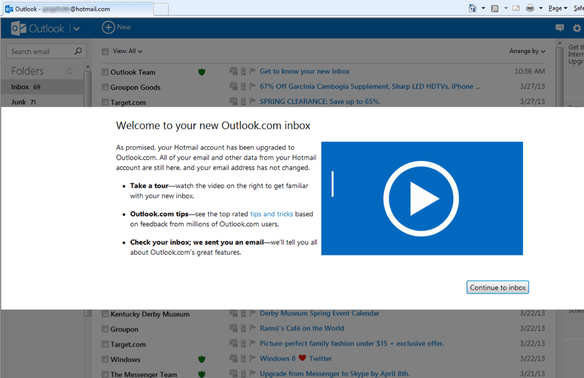The image size is (584, 378).
Task: Open Ramsi's Café on the World email
Action: click(302, 328)
